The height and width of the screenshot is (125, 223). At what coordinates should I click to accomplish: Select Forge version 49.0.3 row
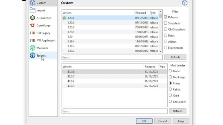pos(115,86)
